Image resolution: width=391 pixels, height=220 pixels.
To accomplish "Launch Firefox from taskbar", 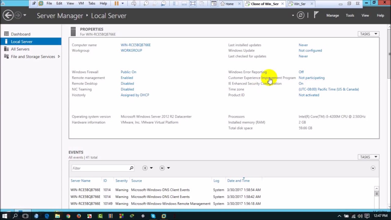I will [79, 216].
